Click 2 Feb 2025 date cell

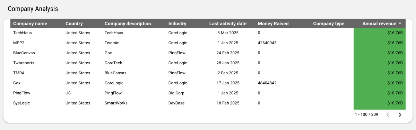pos(228,73)
